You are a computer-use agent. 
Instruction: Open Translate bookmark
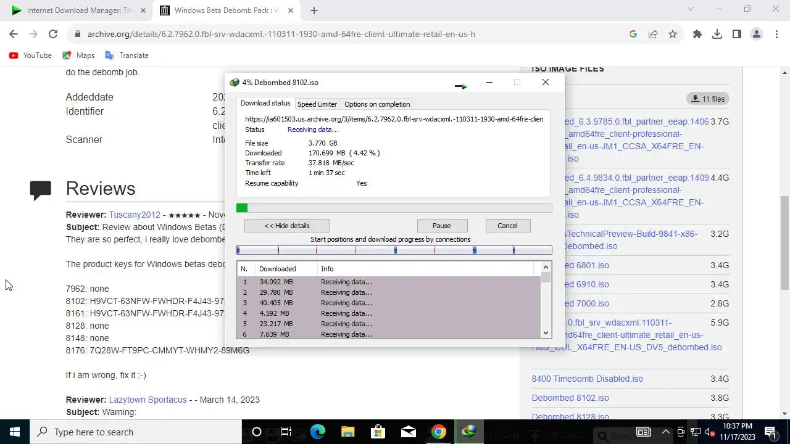coord(127,55)
